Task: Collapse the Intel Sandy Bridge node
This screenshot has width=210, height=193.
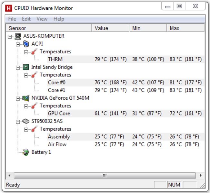Action: [x=18, y=68]
